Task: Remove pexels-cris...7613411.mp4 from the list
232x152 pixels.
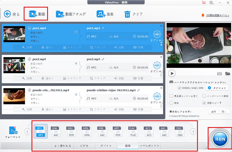Action: pos(161,88)
